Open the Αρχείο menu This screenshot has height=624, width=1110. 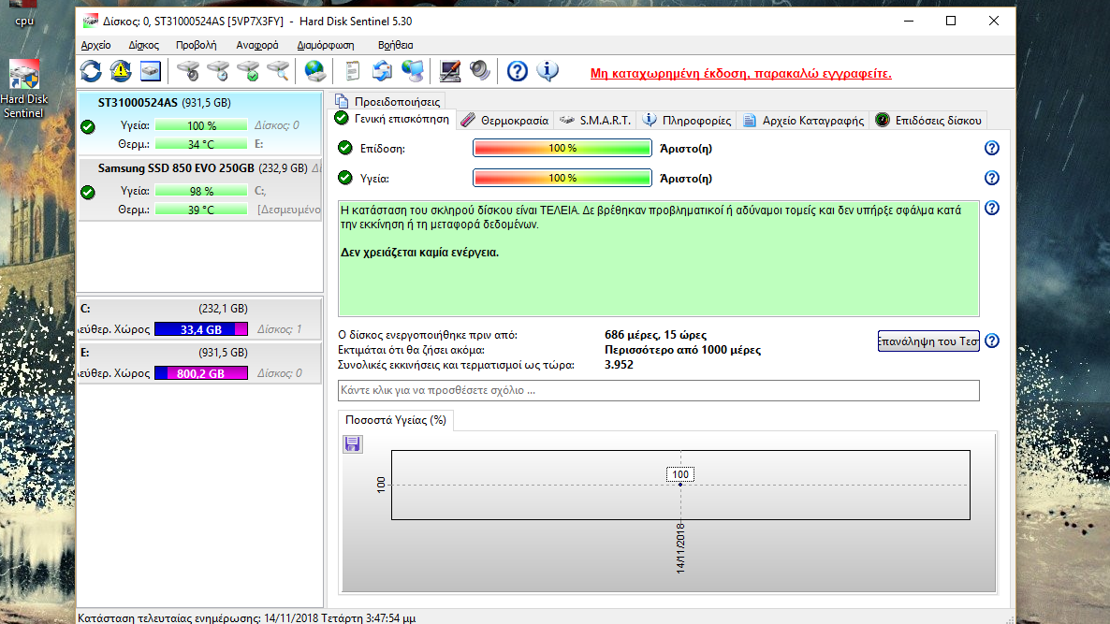pyautogui.click(x=95, y=45)
